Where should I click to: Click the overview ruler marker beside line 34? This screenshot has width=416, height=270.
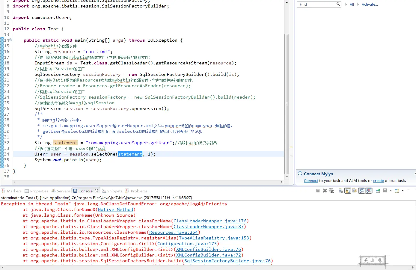click(291, 156)
